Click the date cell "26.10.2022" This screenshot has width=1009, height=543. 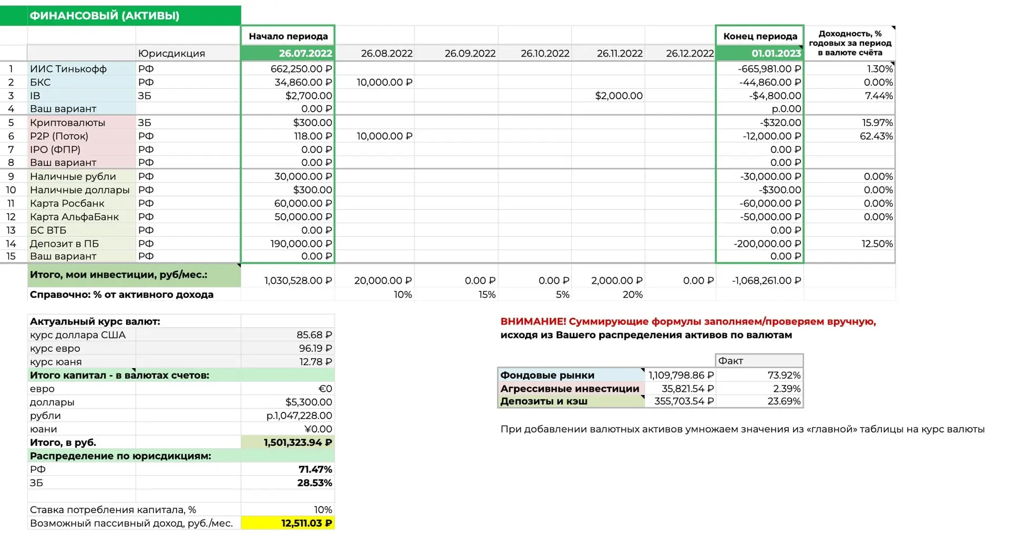coord(535,53)
